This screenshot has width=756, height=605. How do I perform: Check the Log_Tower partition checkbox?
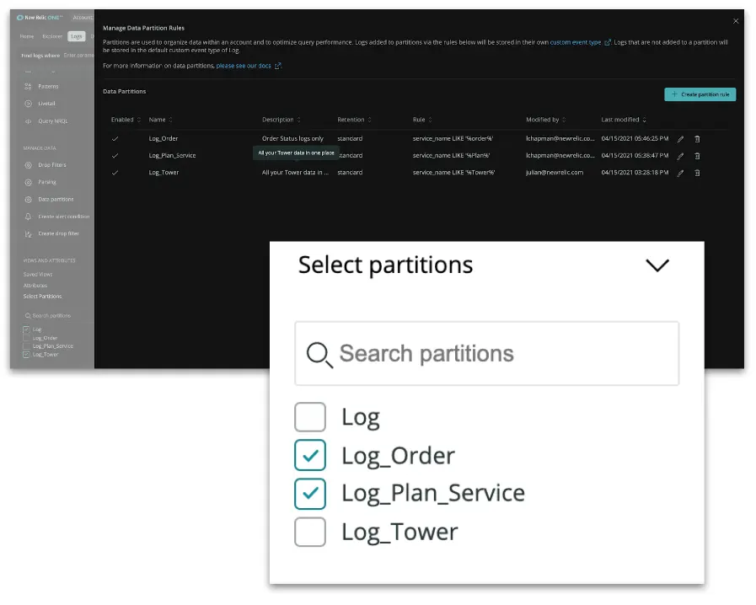click(310, 533)
